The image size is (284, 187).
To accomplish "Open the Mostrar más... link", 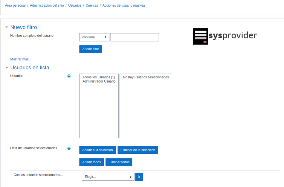I will [21, 59].
